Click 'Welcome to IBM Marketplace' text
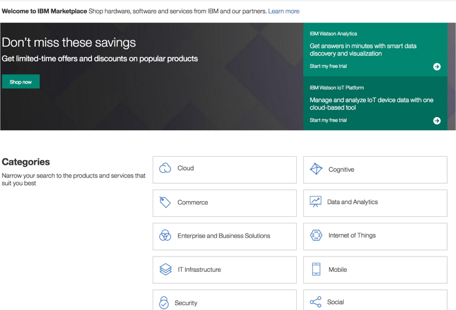Screen dimensions: 456x310 [44, 11]
